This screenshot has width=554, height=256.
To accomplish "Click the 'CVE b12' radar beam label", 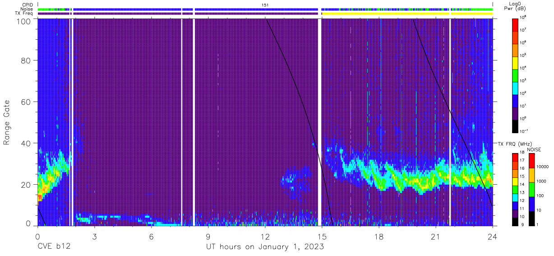I will [x=54, y=247].
